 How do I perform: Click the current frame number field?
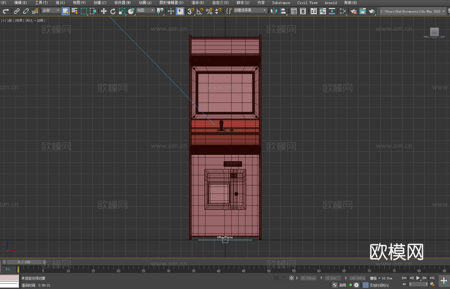click(x=416, y=284)
